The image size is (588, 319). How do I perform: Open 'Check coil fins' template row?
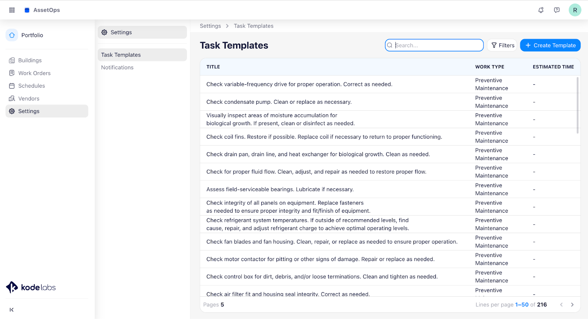tap(390, 137)
